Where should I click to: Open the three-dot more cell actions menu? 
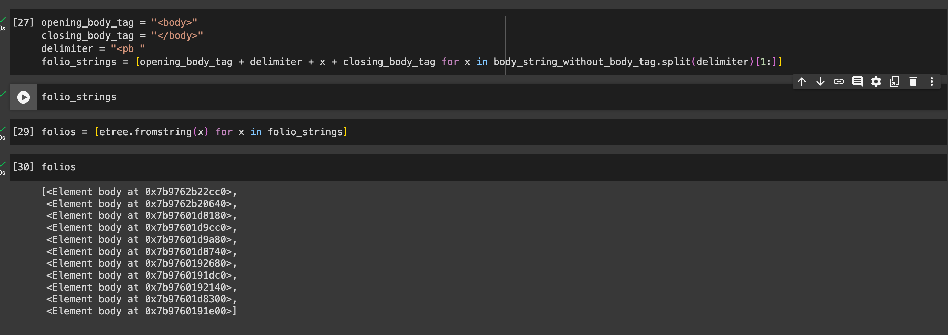click(931, 82)
